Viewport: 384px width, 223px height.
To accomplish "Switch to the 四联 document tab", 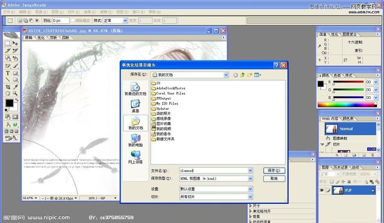I will pyautogui.click(x=66, y=38).
